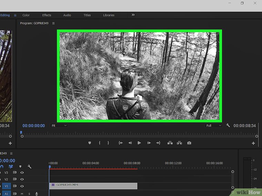This screenshot has height=196, width=262.
Task: Switch to the Color workspace tab
Action: (26, 15)
